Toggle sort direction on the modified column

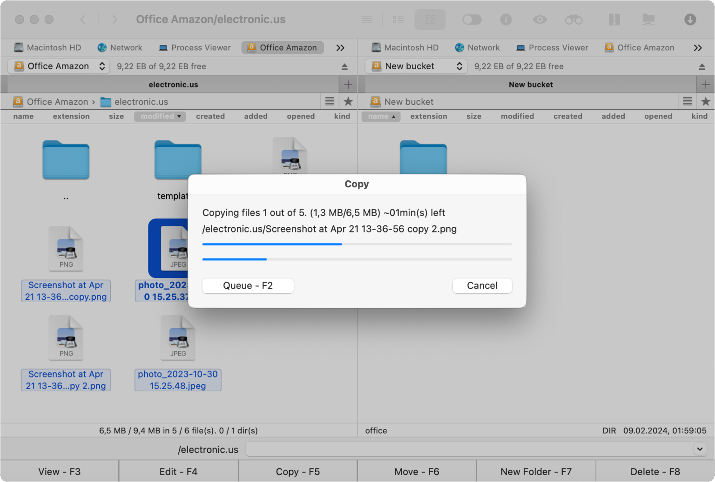click(x=160, y=116)
